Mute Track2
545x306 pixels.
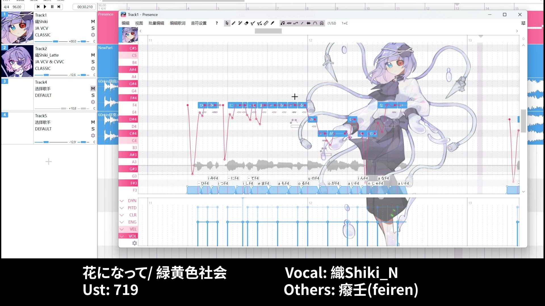coord(93,55)
